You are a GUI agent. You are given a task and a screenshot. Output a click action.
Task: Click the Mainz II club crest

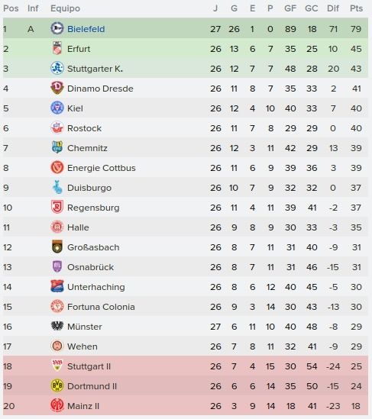57,405
